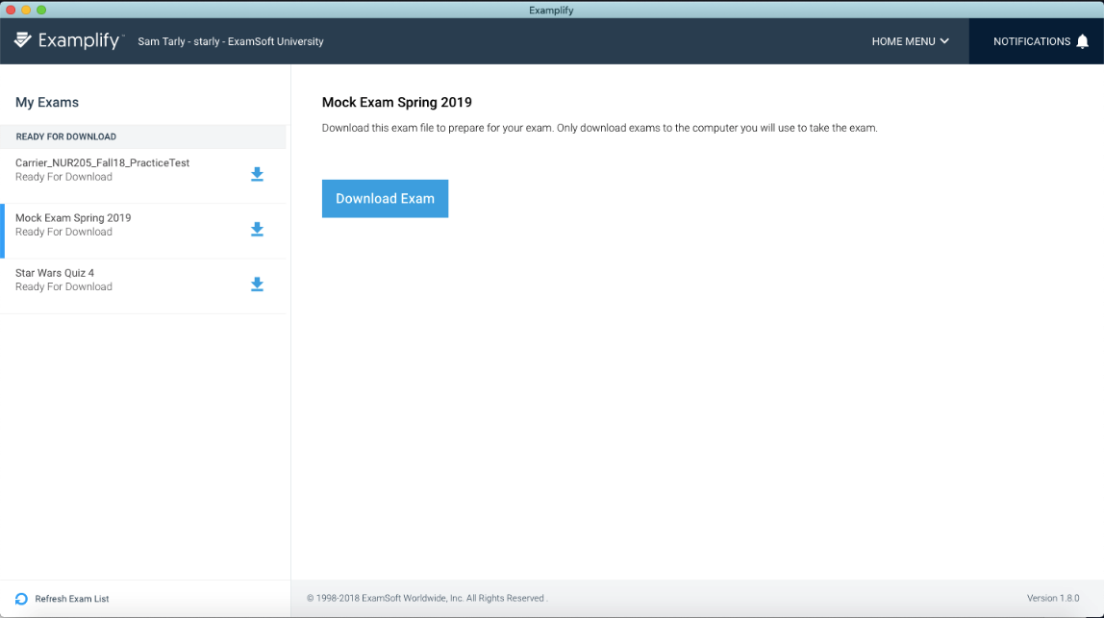Collapse the READY FOR DOWNLOAD section header
Image resolution: width=1104 pixels, height=618 pixels.
(66, 136)
